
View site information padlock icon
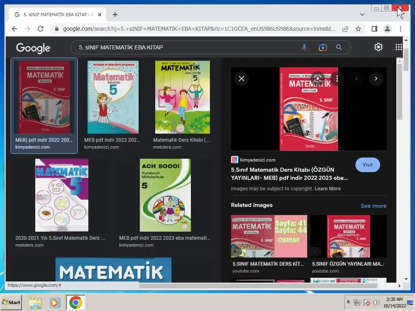point(57,29)
